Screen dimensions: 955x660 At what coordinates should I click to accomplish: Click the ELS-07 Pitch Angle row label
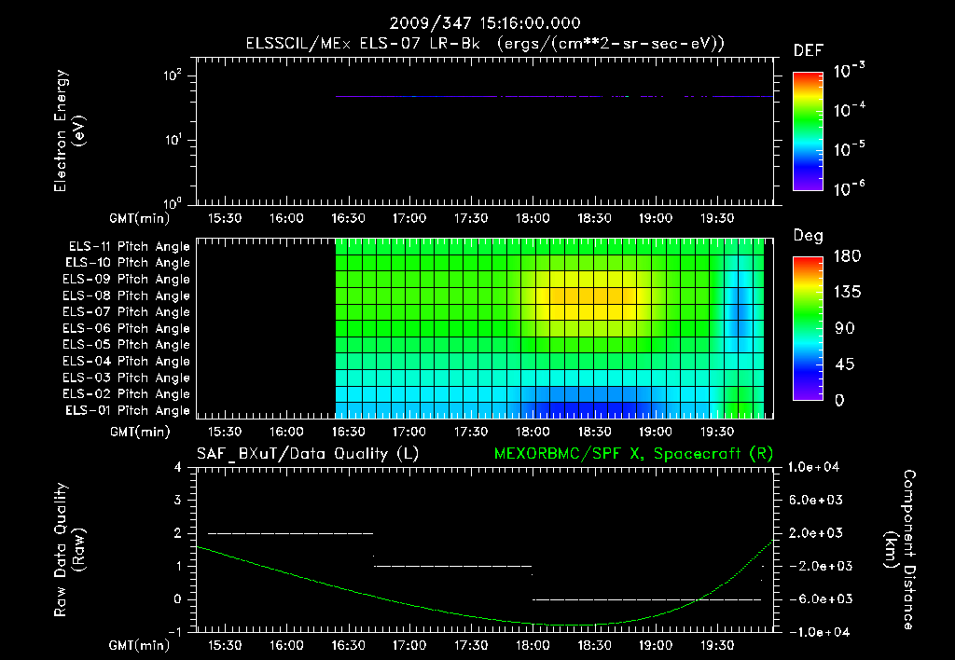point(127,312)
